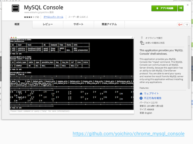The height and width of the screenshot is (144, 193).
Task: Click the offline lightning bolt icon
Action: tap(142, 38)
